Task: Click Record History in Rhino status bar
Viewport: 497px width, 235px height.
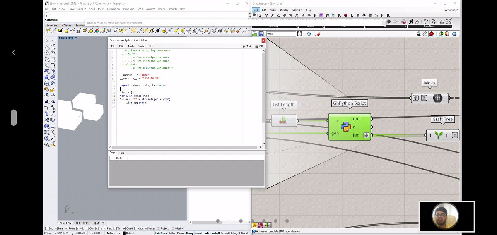Action: click(x=229, y=233)
